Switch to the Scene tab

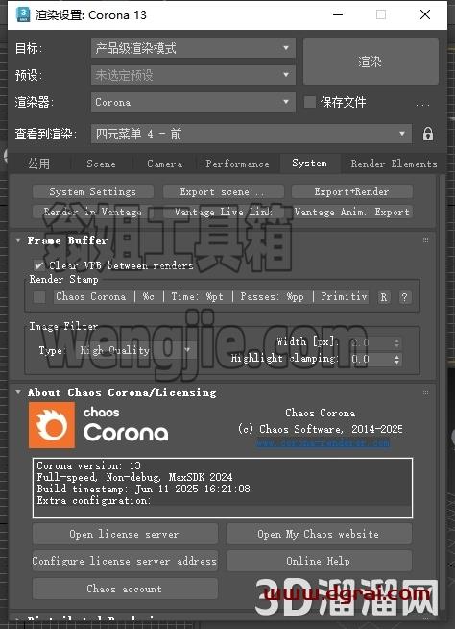[x=101, y=164]
